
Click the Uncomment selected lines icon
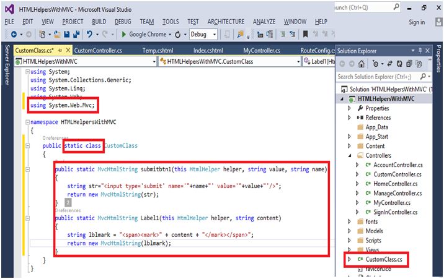point(292,35)
